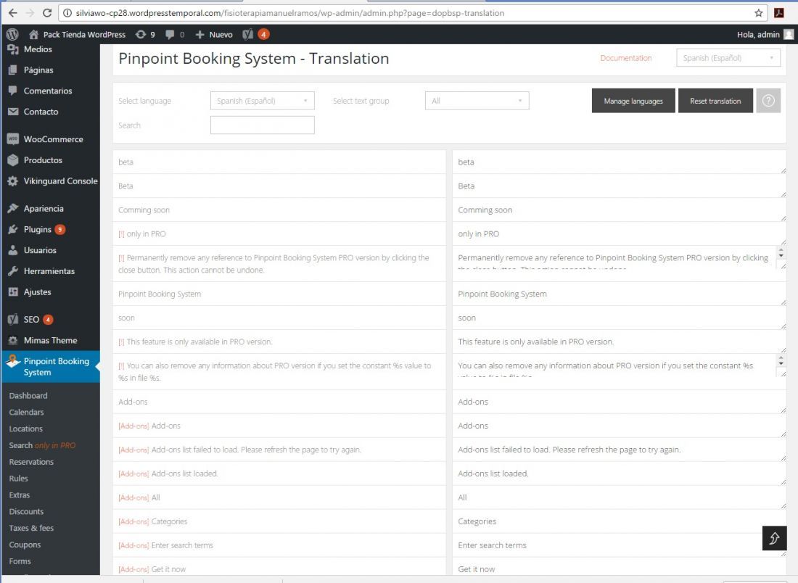Edit 'This feature is only available' translation
798x583 pixels.
[619, 342]
